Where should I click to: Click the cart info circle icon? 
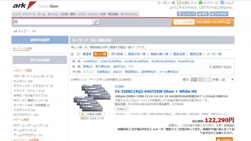[x=229, y=22]
